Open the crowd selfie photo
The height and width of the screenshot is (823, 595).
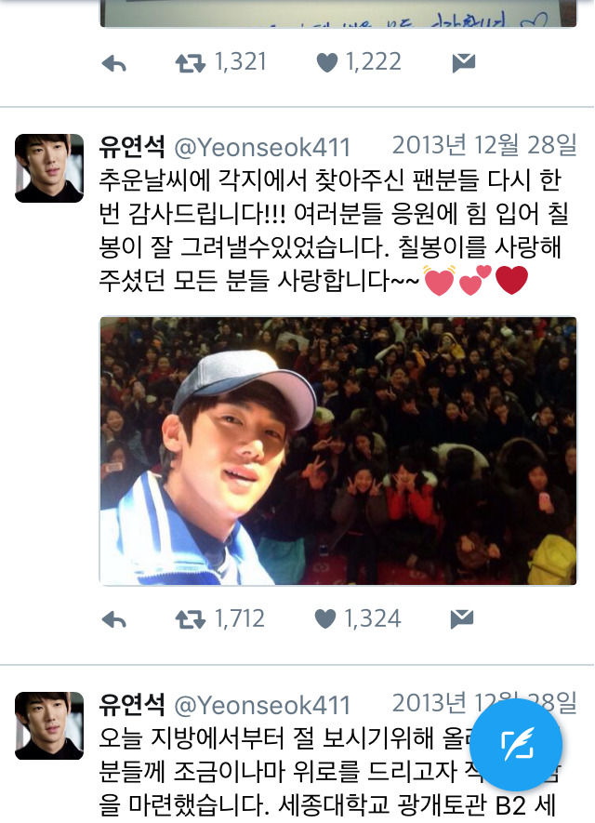(338, 450)
